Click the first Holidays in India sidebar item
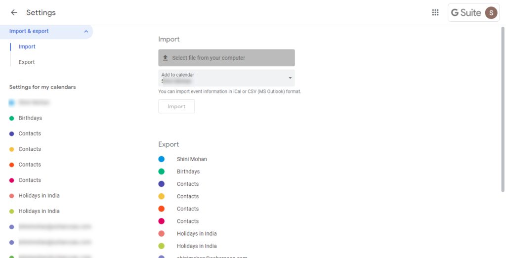506x258 pixels. tap(39, 196)
